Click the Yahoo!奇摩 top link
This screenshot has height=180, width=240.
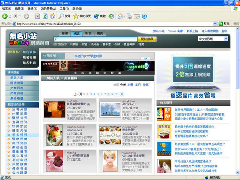point(176,31)
